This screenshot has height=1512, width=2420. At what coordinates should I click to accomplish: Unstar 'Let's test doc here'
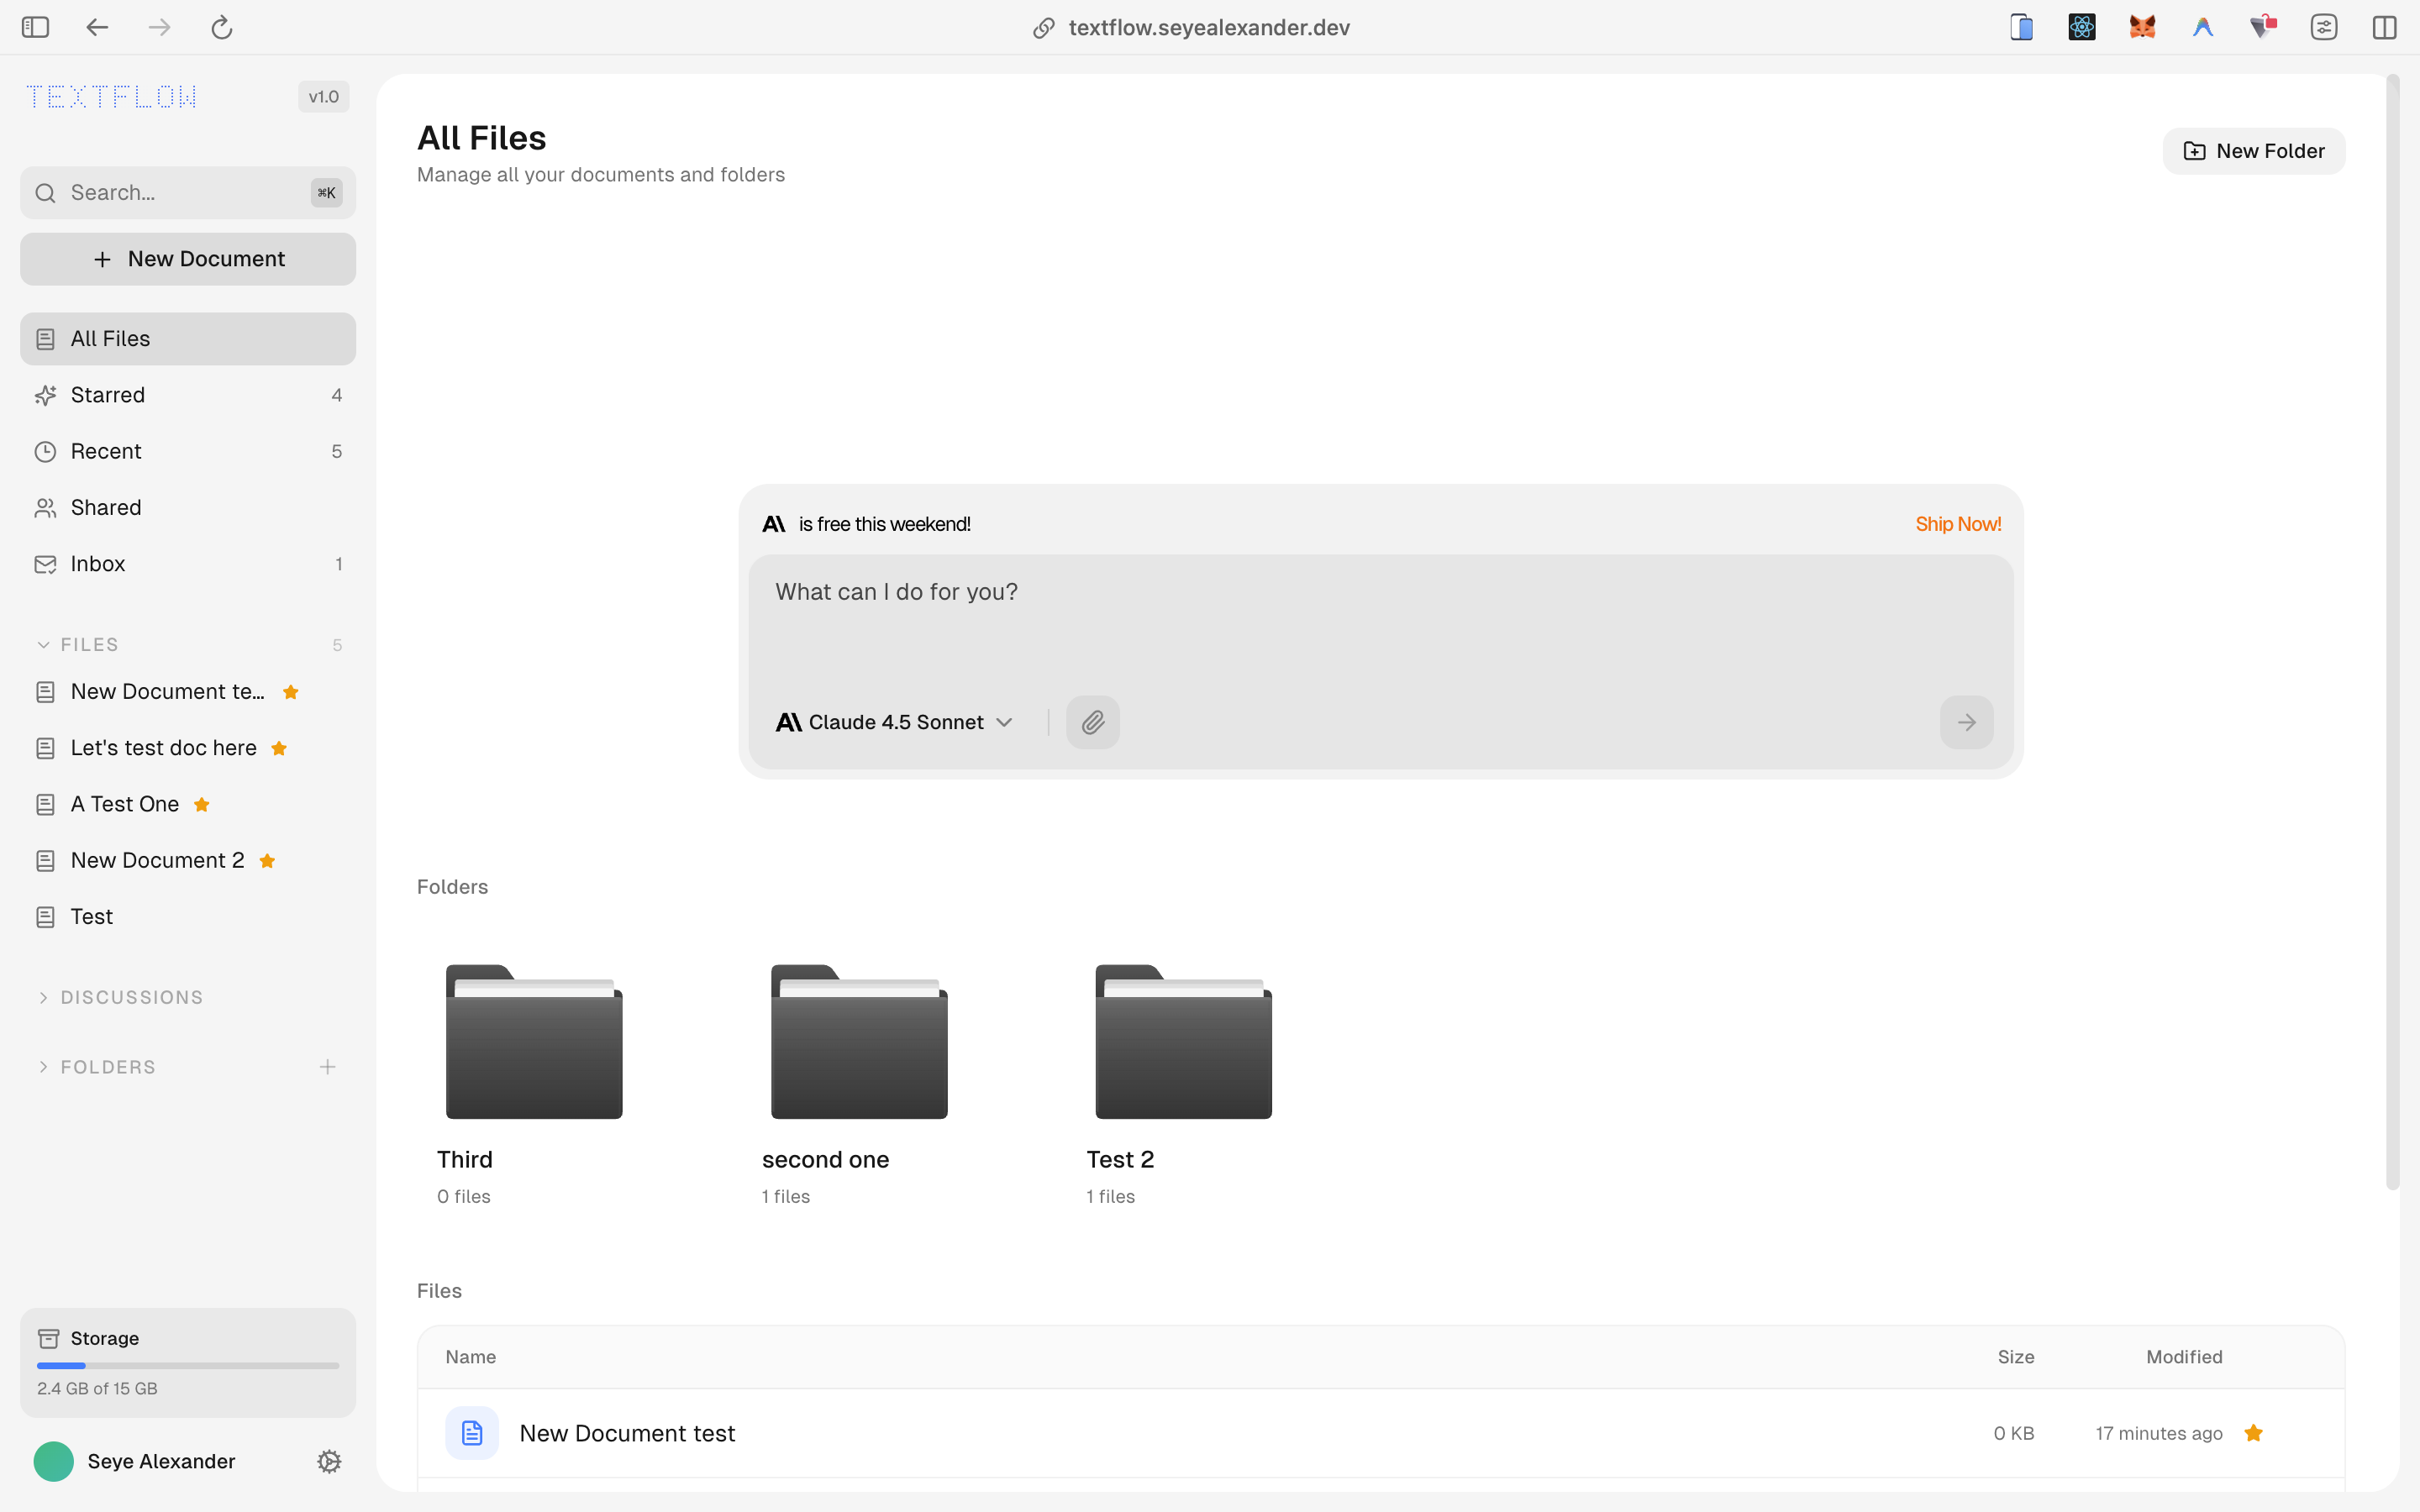279,748
